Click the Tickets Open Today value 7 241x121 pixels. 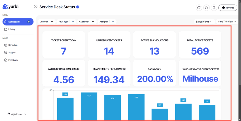64,51
